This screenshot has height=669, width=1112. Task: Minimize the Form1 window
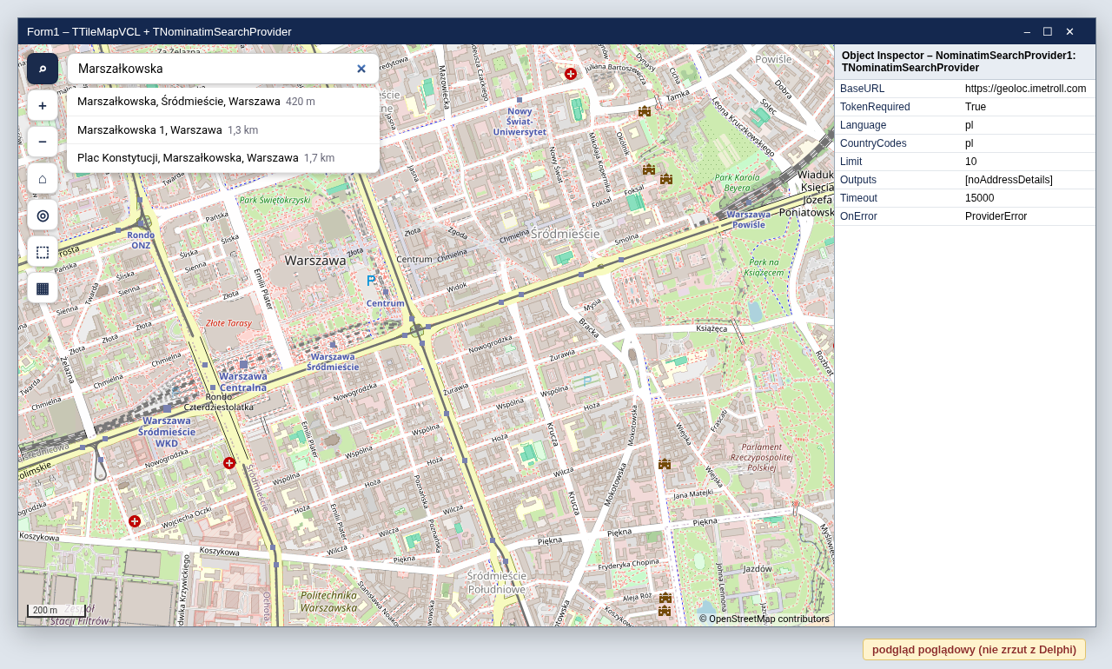[1027, 32]
